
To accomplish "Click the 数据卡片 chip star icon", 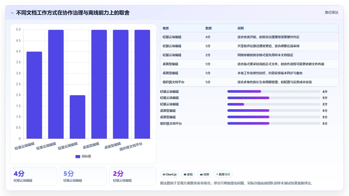I will click(217, 174).
